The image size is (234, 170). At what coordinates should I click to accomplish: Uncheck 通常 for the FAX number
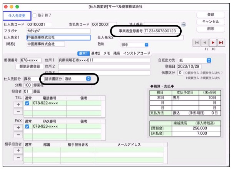point(28,126)
